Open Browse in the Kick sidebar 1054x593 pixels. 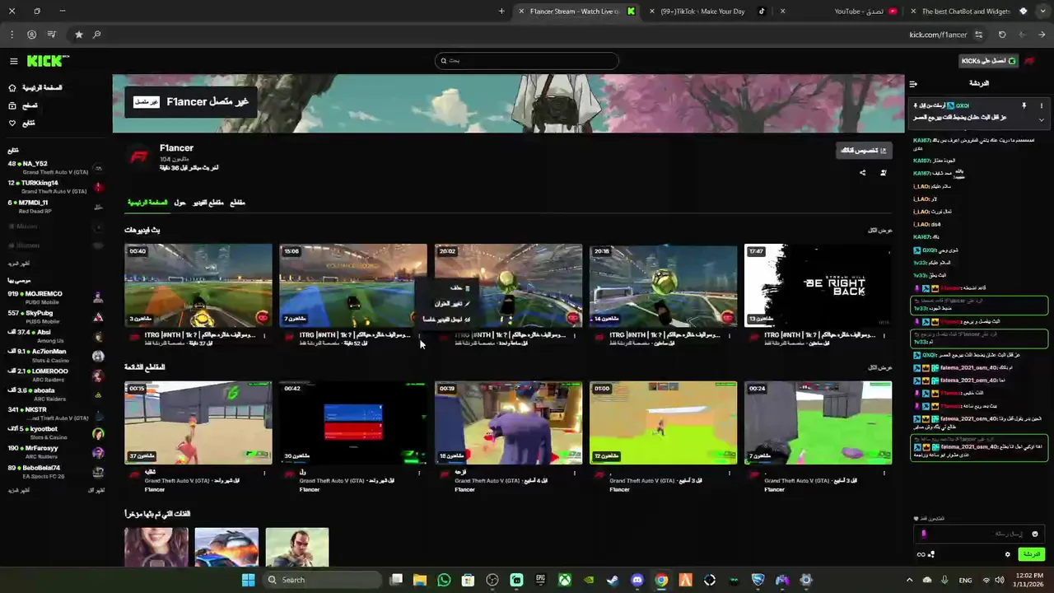pyautogui.click(x=23, y=105)
